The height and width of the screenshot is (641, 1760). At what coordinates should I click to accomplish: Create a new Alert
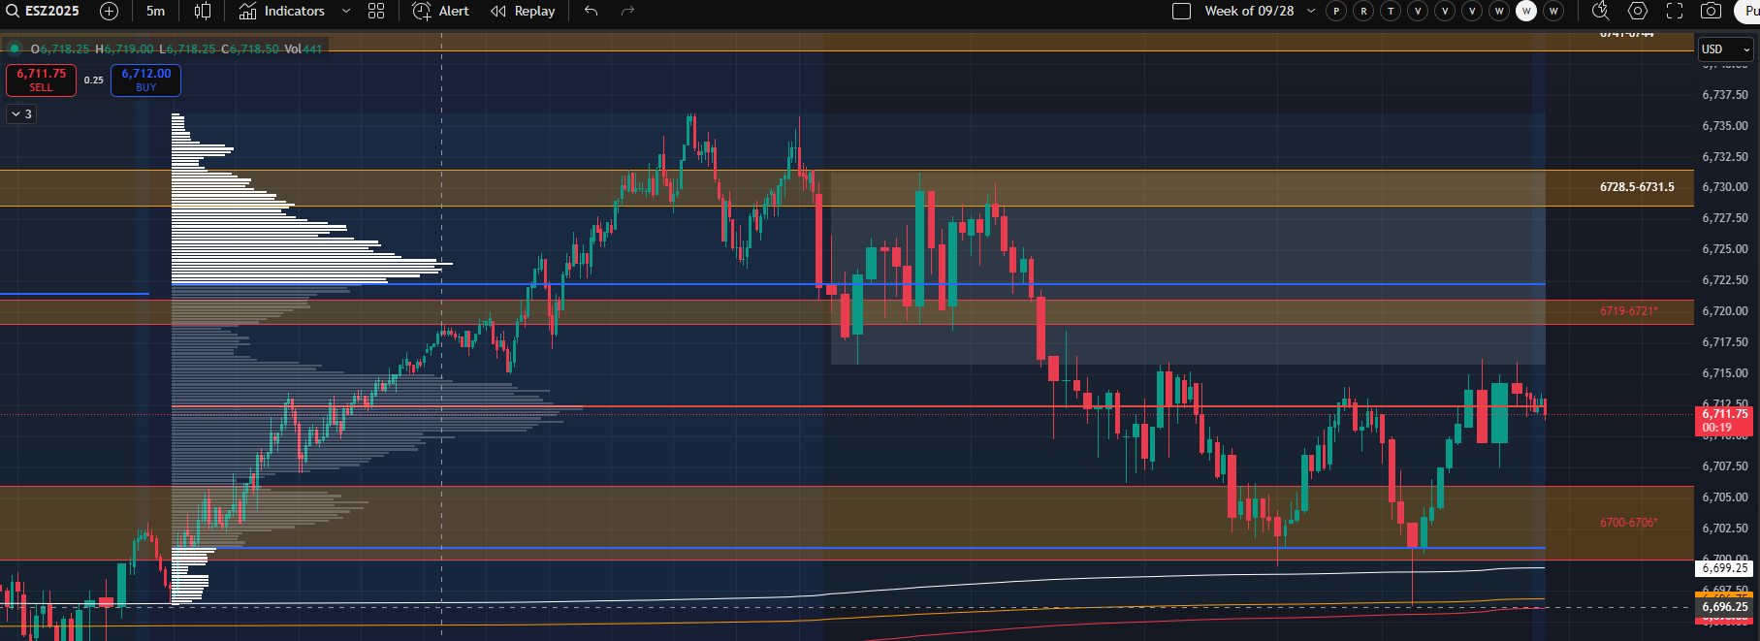(x=440, y=11)
